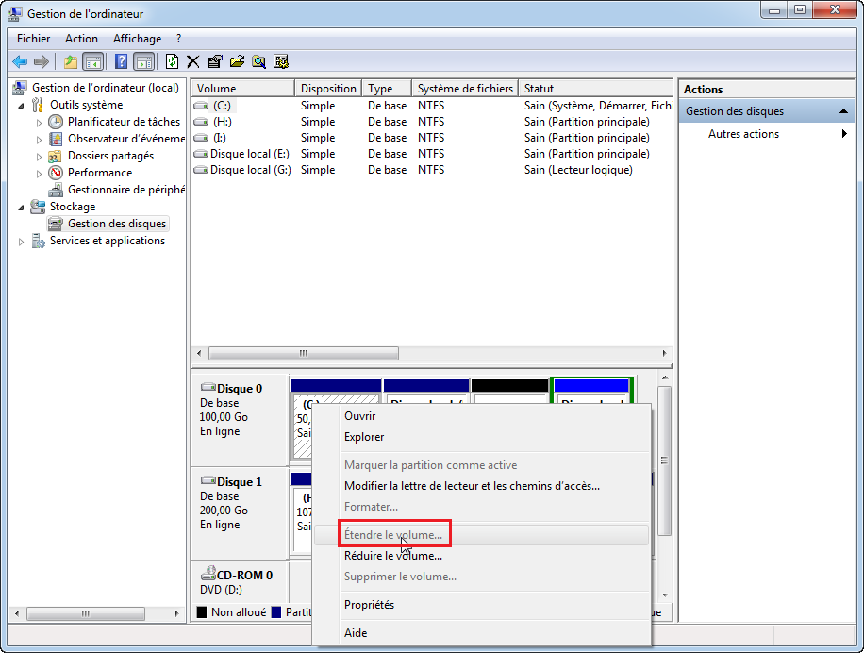Viewport: 864px width, 653px height.
Task: Choose Aide in context menu
Action: pos(481,633)
